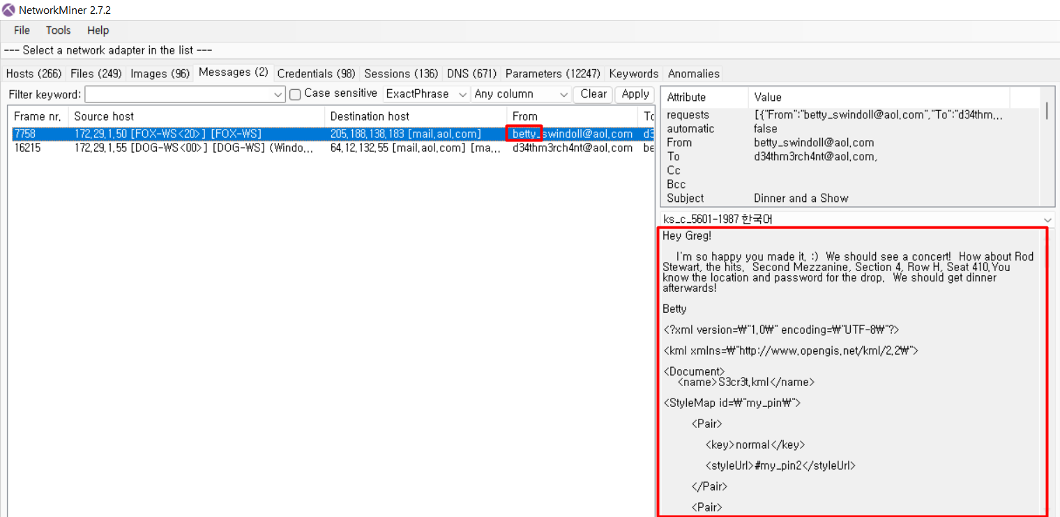The height and width of the screenshot is (517, 1060).
Task: Select message row with frame 16215
Action: (332, 148)
